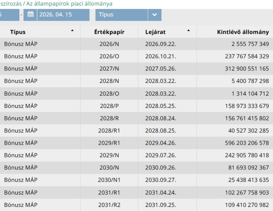Click maturity date 2028.08.24.
The height and width of the screenshot is (211, 273).
click(x=160, y=118)
